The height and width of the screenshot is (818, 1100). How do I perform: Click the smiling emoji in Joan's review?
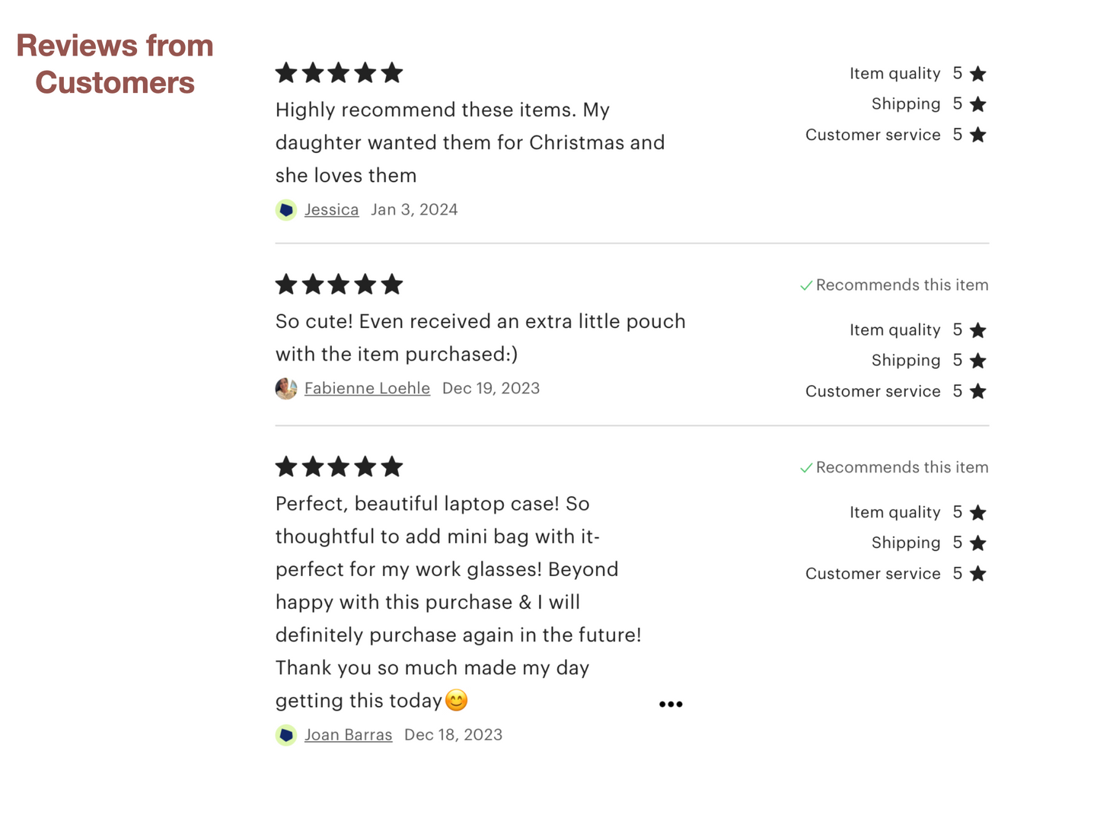tap(457, 700)
